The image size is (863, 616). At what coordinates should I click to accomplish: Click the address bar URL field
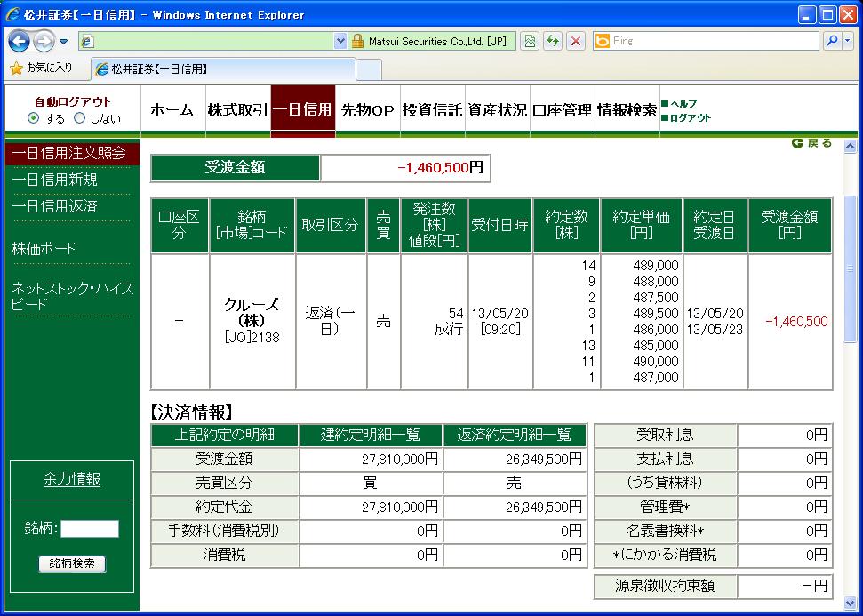pos(206,41)
